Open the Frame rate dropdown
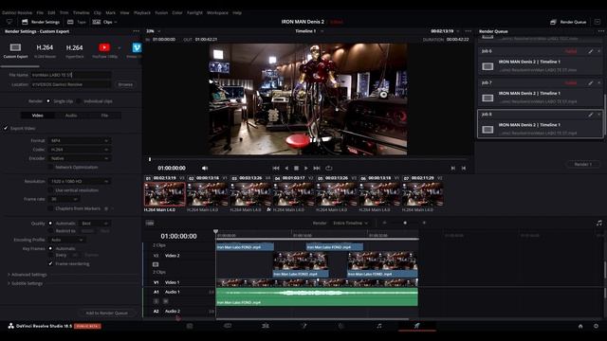 tap(64, 199)
